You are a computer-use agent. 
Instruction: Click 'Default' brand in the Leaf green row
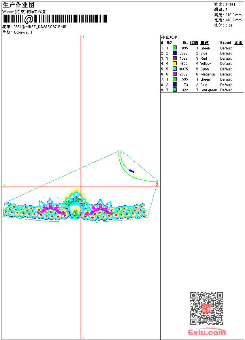pyautogui.click(x=226, y=90)
